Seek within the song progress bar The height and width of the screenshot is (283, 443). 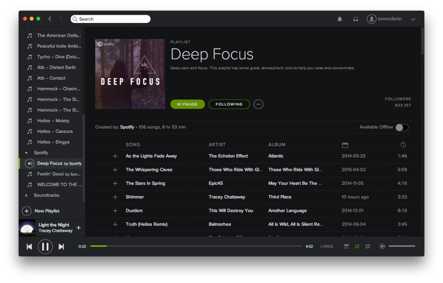[x=196, y=246]
